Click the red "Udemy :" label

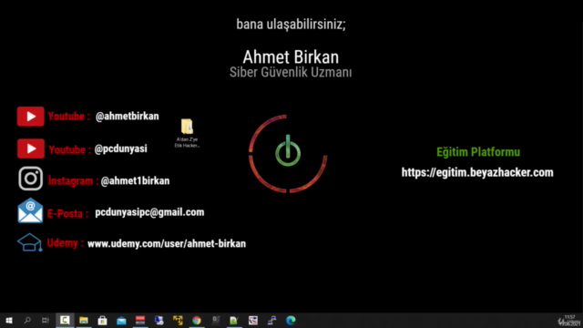65,243
